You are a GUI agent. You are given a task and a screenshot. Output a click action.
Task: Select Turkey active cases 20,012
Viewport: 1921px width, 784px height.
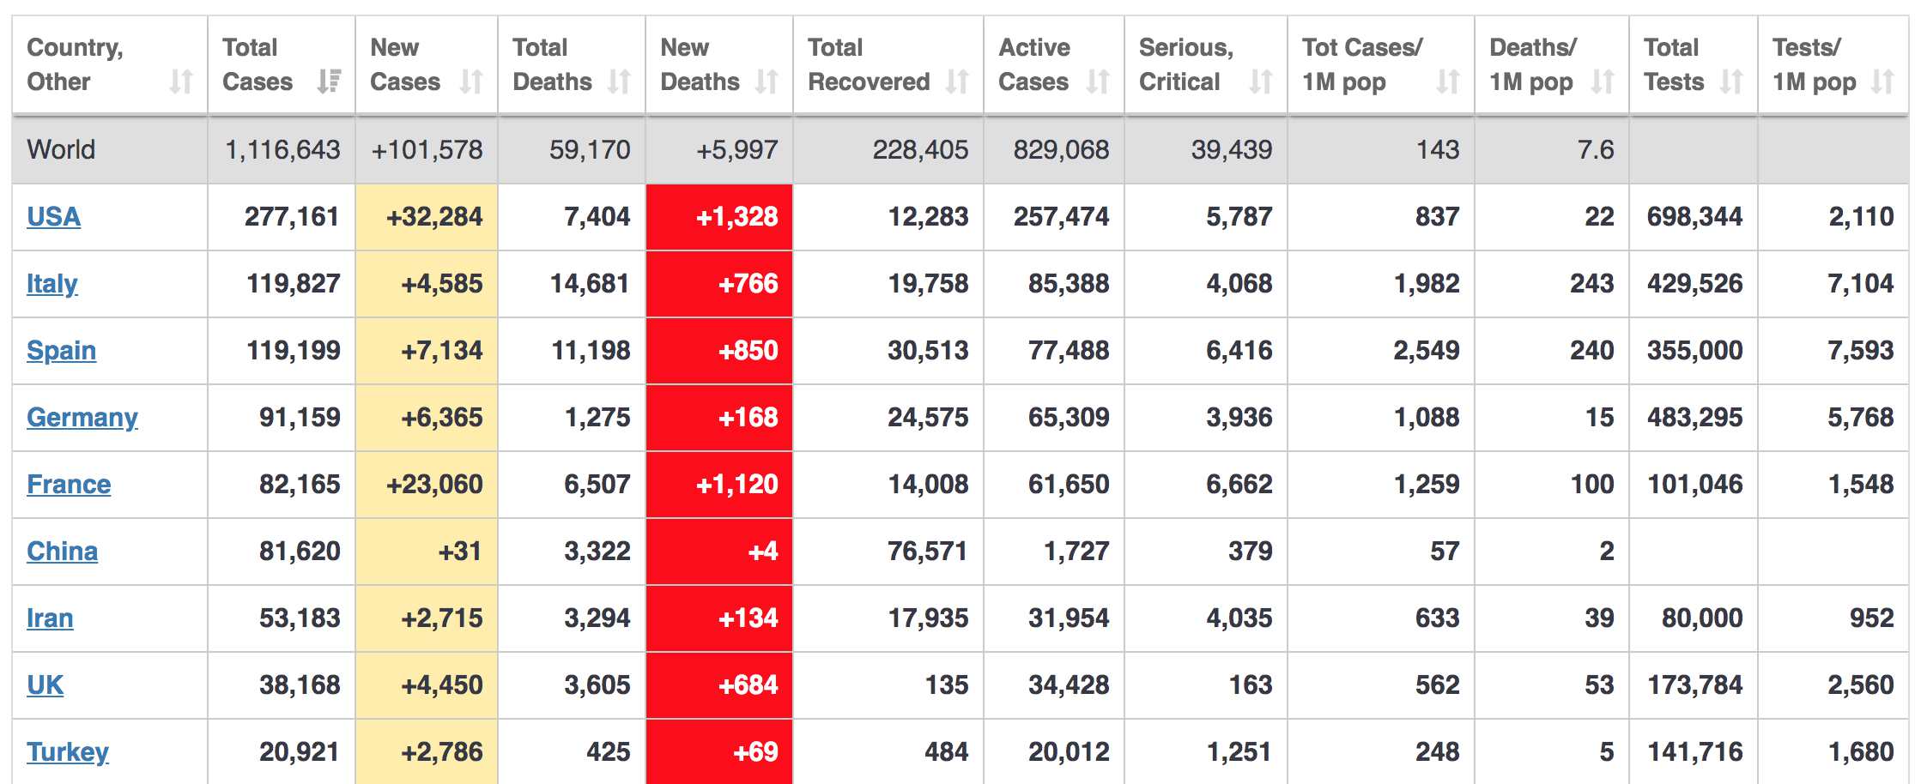(1069, 752)
